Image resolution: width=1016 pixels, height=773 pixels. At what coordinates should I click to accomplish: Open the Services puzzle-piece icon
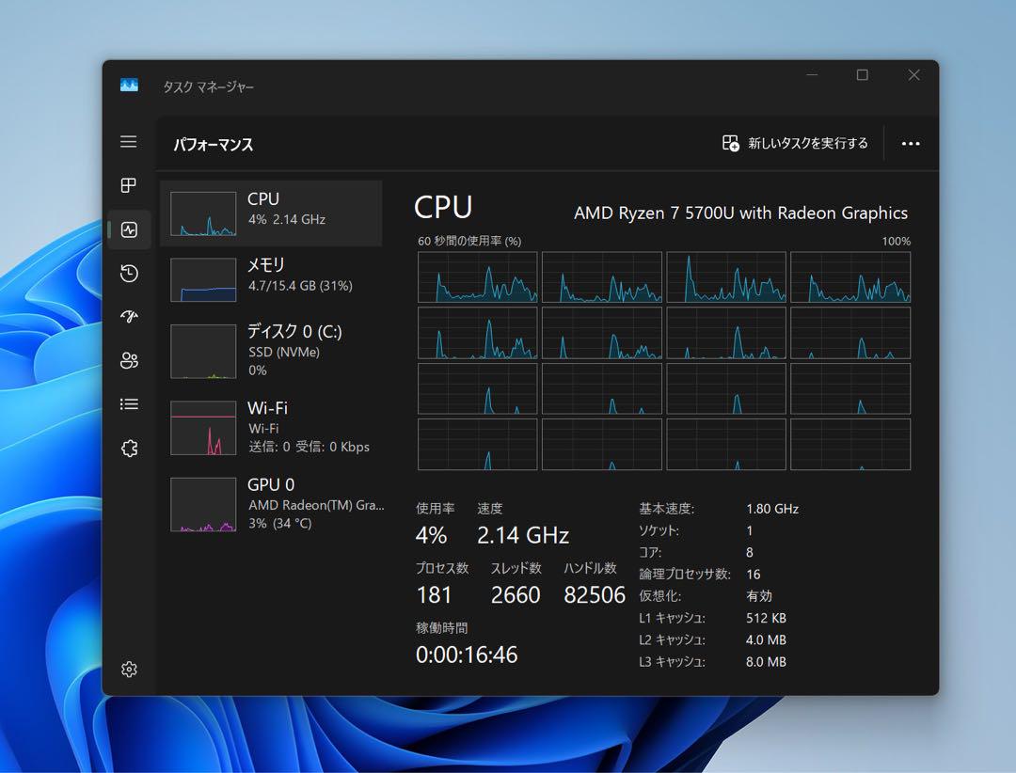(x=129, y=449)
